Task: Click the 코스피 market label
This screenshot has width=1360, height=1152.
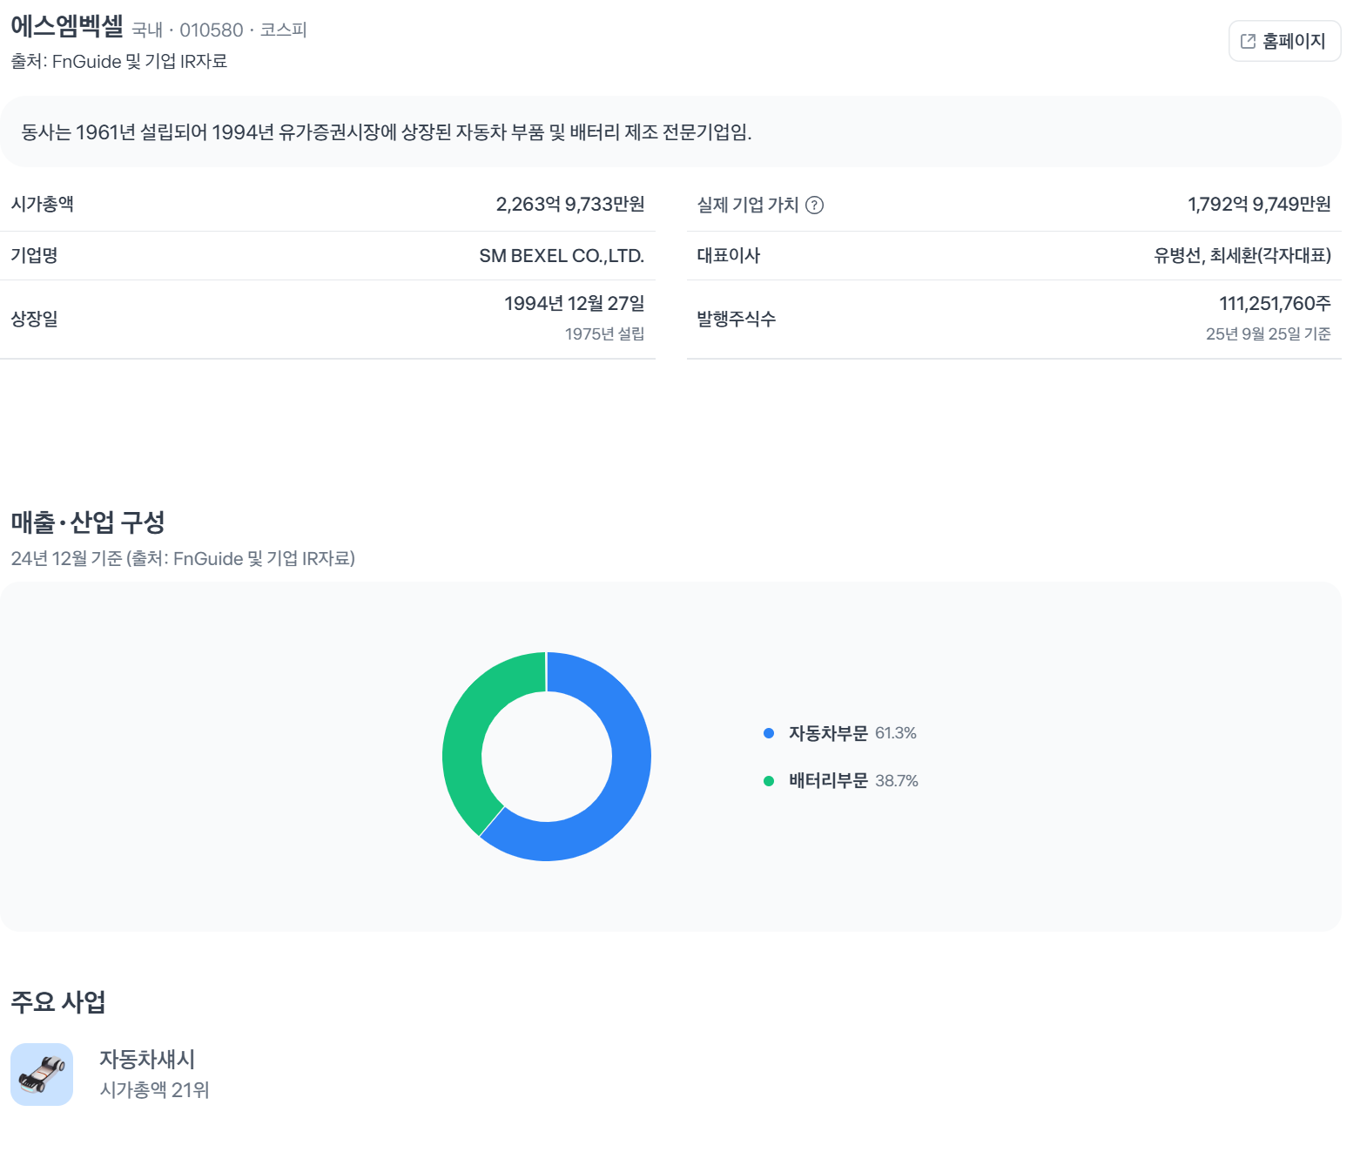Action: pos(284,30)
